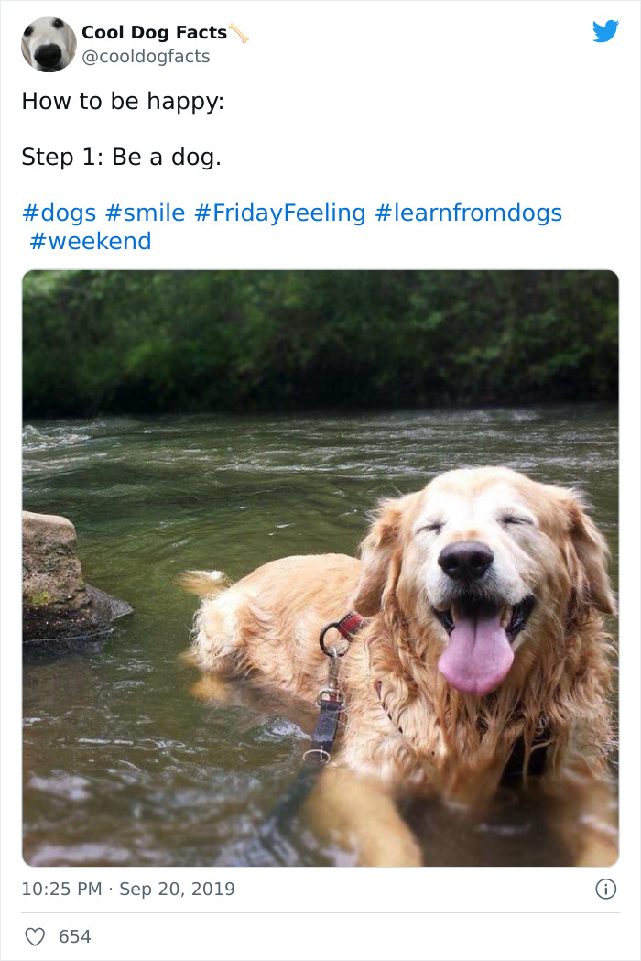Open the #weekend hashtag
Screen dimensions: 641x961
pyautogui.click(x=89, y=242)
